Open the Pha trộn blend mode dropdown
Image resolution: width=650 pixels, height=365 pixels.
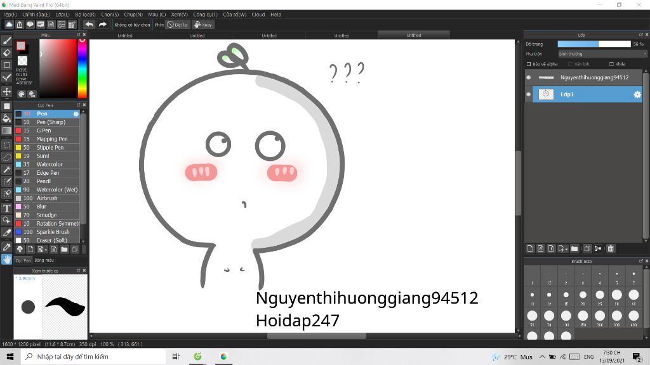602,54
